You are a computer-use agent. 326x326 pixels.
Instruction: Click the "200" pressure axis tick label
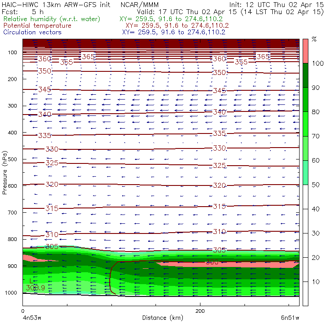(12, 79)
